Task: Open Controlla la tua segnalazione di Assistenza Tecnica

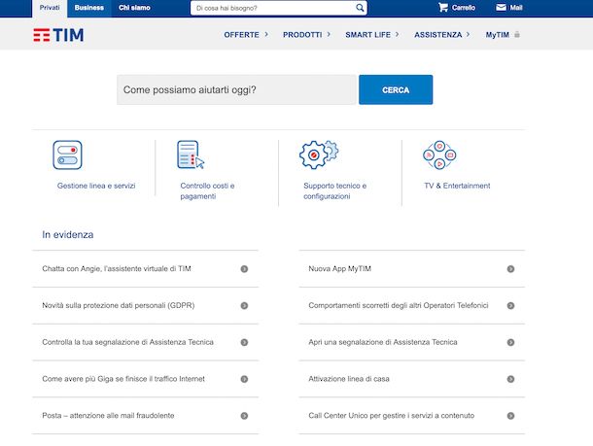Action: click(127, 342)
